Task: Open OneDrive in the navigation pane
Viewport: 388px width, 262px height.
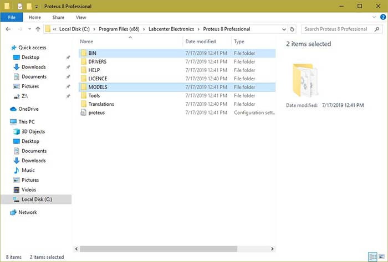Action: [x=24, y=109]
